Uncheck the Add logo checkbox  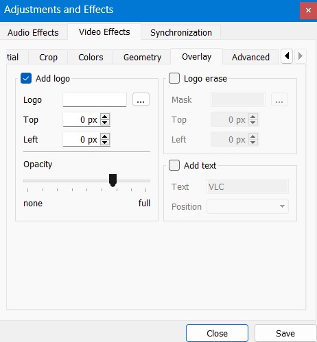(26, 78)
